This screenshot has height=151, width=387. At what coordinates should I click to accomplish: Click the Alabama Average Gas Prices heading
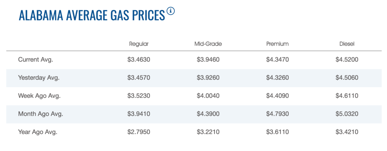pos(92,15)
